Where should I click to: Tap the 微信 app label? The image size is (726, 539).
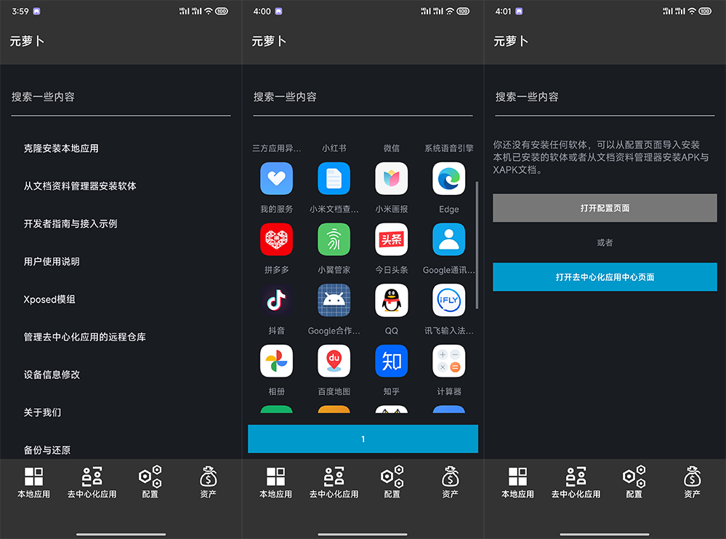(391, 148)
